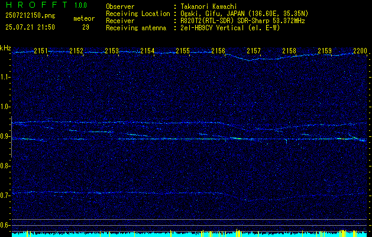
Task: Click the Observer label
Action: (120, 7)
